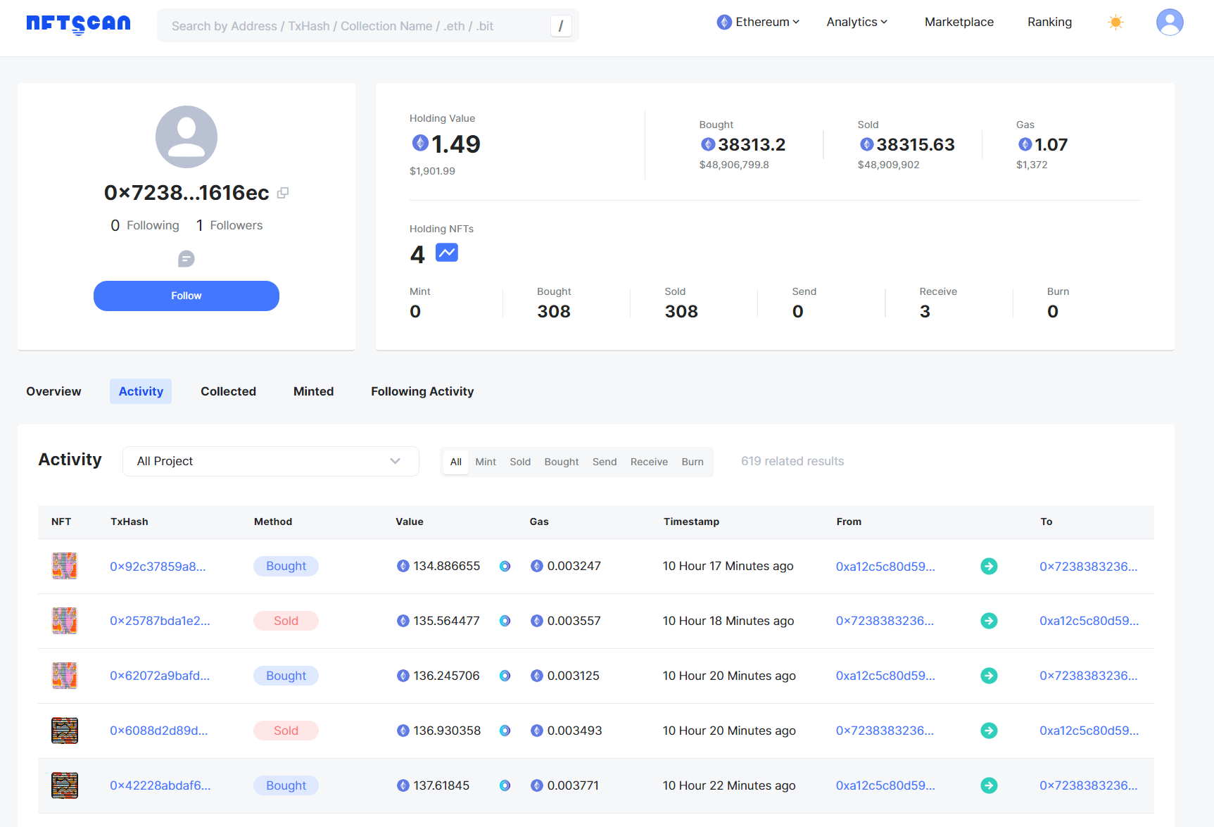Click the NFTScan logo
Viewport: 1214px width, 827px height.
[x=78, y=24]
